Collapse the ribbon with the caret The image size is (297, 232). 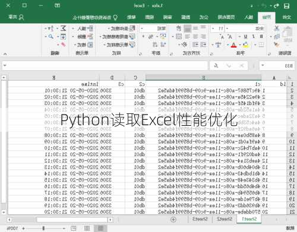click(5, 53)
